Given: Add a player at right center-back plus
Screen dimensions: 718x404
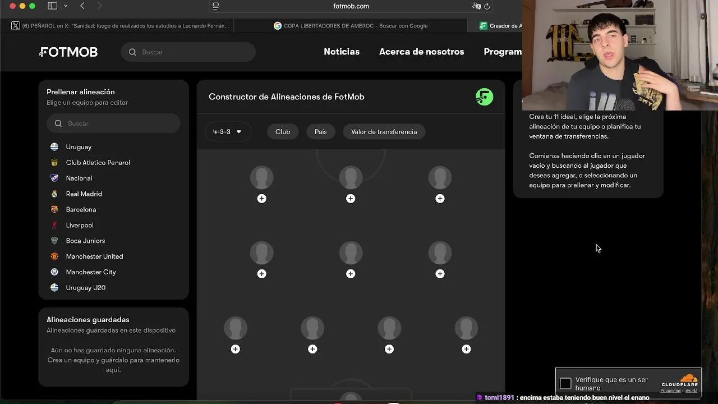Looking at the screenshot, I should point(389,349).
